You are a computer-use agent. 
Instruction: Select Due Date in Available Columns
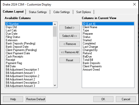(x=29, y=34)
